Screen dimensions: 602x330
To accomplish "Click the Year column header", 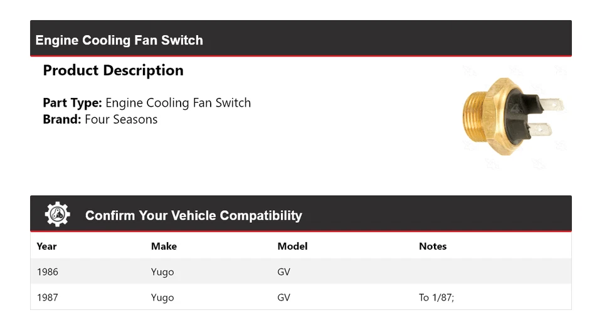I will point(46,247).
